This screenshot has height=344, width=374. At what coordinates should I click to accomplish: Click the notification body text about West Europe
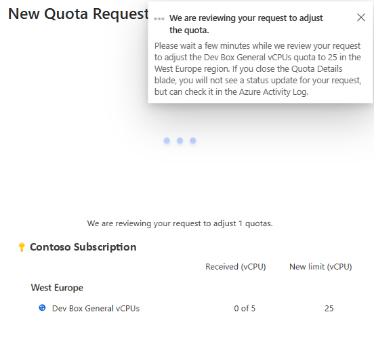257,68
